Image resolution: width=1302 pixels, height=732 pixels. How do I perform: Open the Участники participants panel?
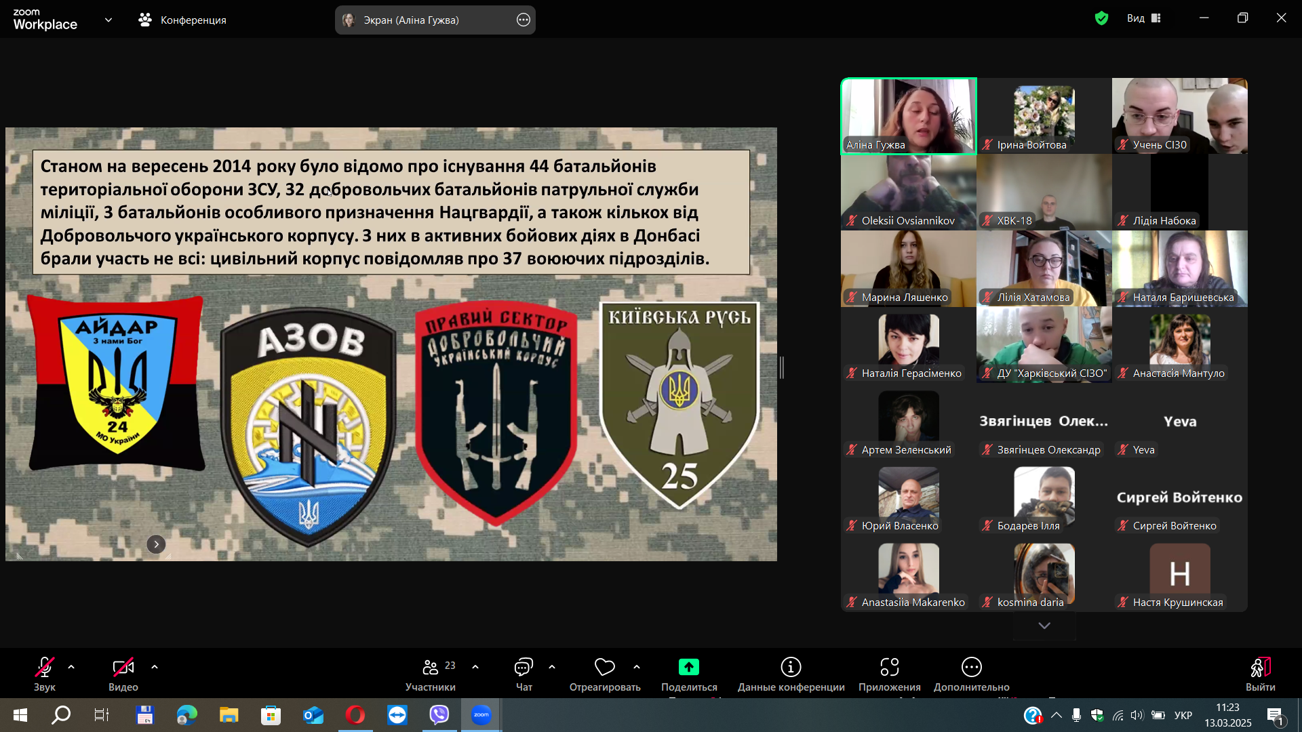[x=431, y=674]
